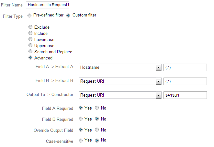Select the Uppercase filter option
Viewport: 214px width, 147px height.
(x=31, y=46)
